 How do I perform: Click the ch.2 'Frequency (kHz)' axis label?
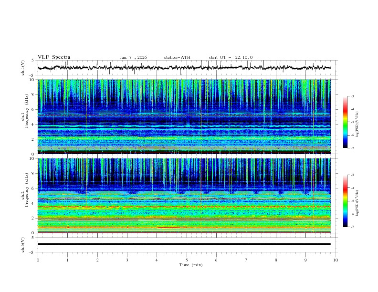click(27, 190)
